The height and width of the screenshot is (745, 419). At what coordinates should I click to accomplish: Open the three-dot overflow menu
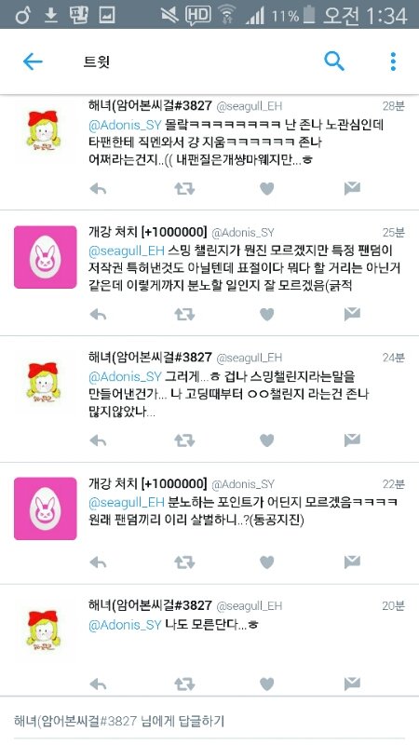[x=393, y=61]
